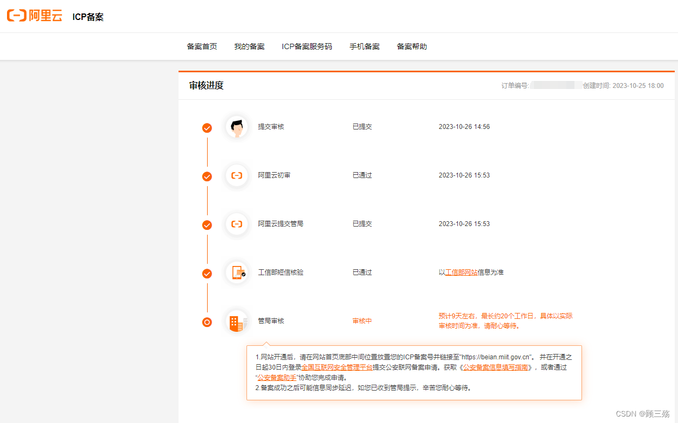Click the 创建时间 2023-10-25 18:00 text
The width and height of the screenshot is (678, 423).
pos(623,86)
